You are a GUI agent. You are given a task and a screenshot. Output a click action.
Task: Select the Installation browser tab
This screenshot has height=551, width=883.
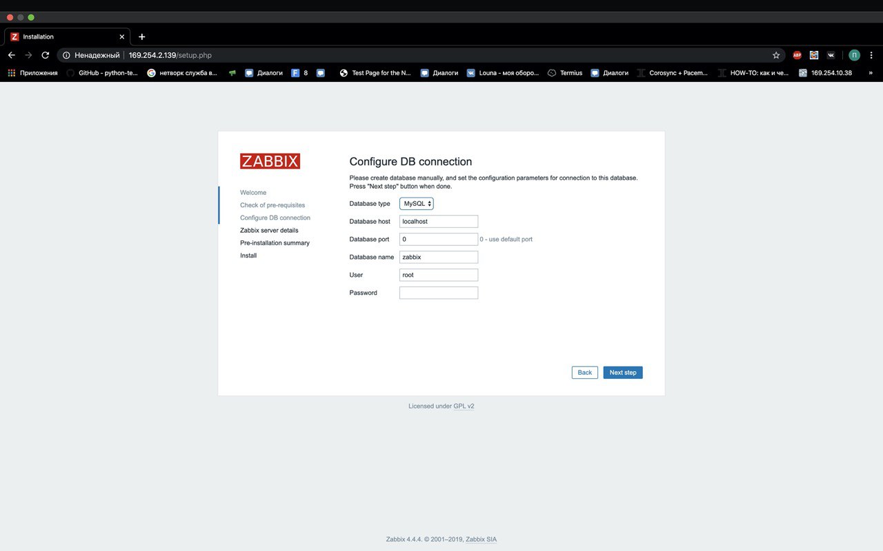tap(66, 37)
